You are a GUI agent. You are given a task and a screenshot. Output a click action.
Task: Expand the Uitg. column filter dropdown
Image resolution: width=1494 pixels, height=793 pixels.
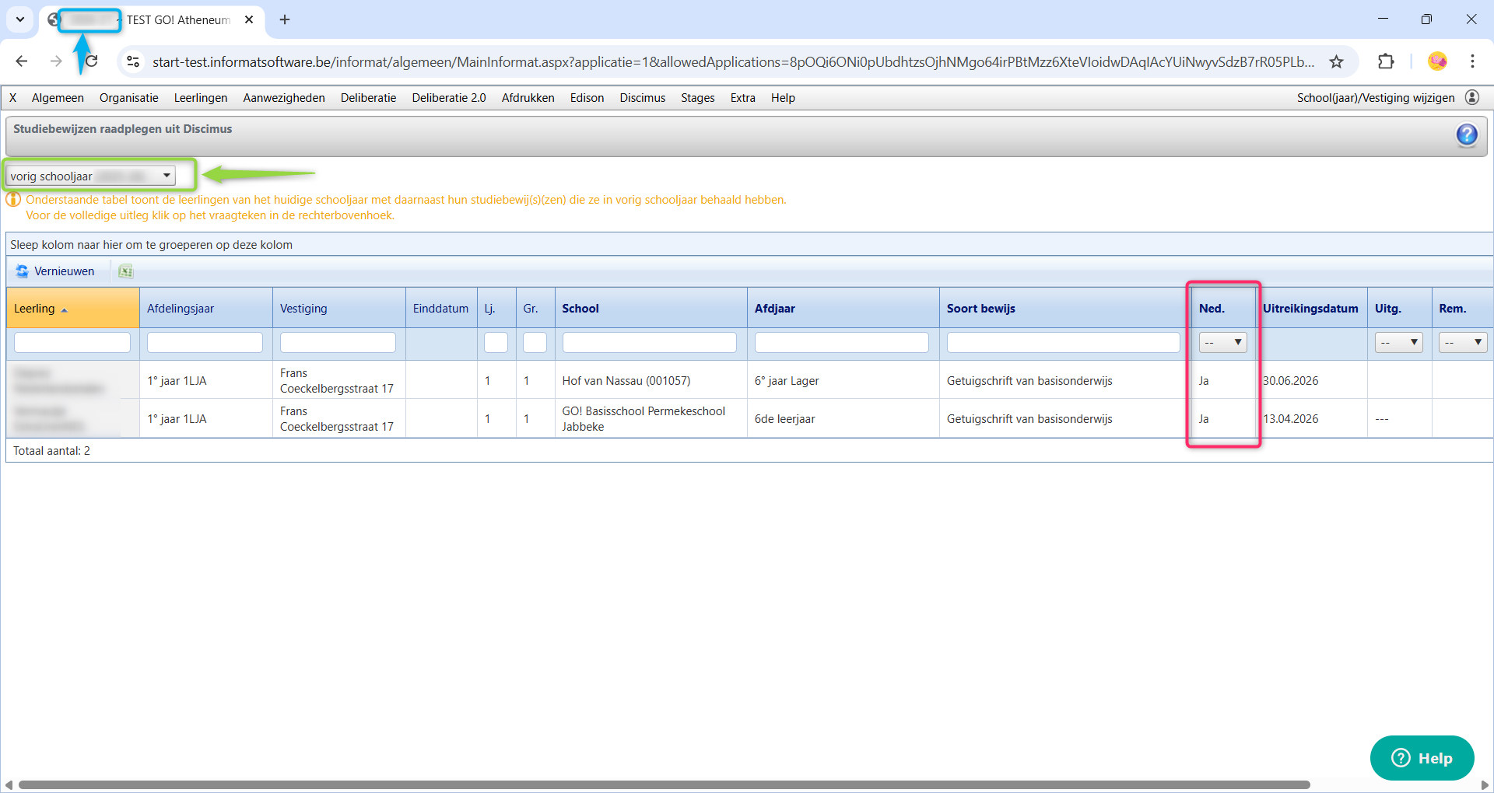click(1398, 342)
